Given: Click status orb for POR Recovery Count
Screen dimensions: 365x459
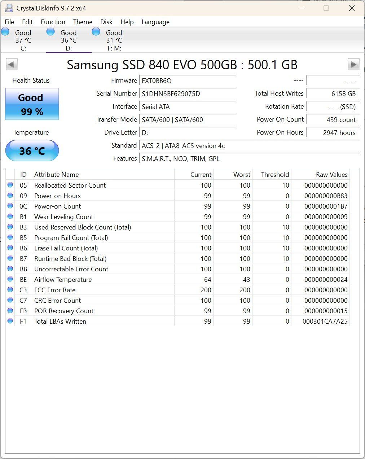Looking at the screenshot, I should pos(10,311).
